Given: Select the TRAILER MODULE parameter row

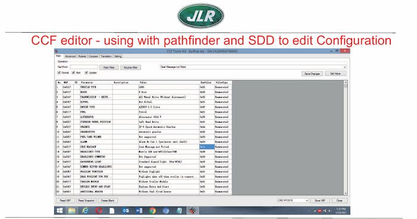Looking at the screenshot, I should pyautogui.click(x=144, y=182).
